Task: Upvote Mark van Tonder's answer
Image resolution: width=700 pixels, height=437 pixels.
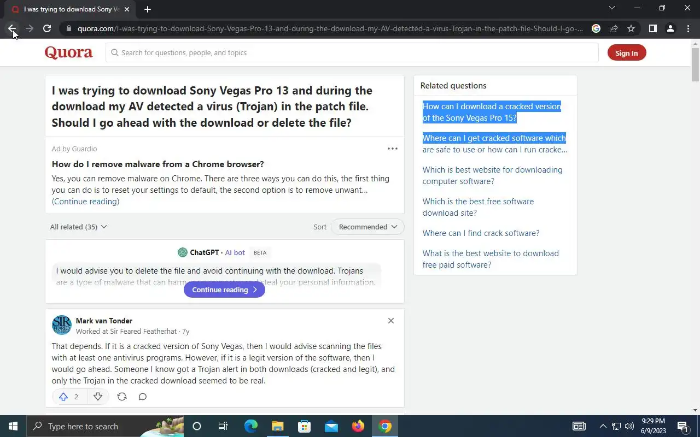Action: [69, 397]
